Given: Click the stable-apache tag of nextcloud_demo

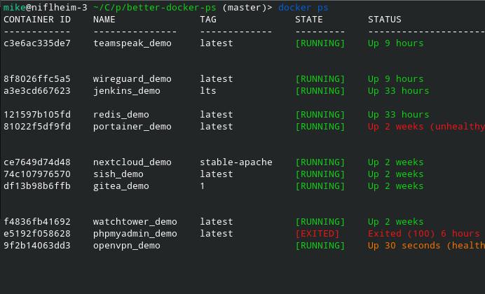Looking at the screenshot, I should point(235,162).
